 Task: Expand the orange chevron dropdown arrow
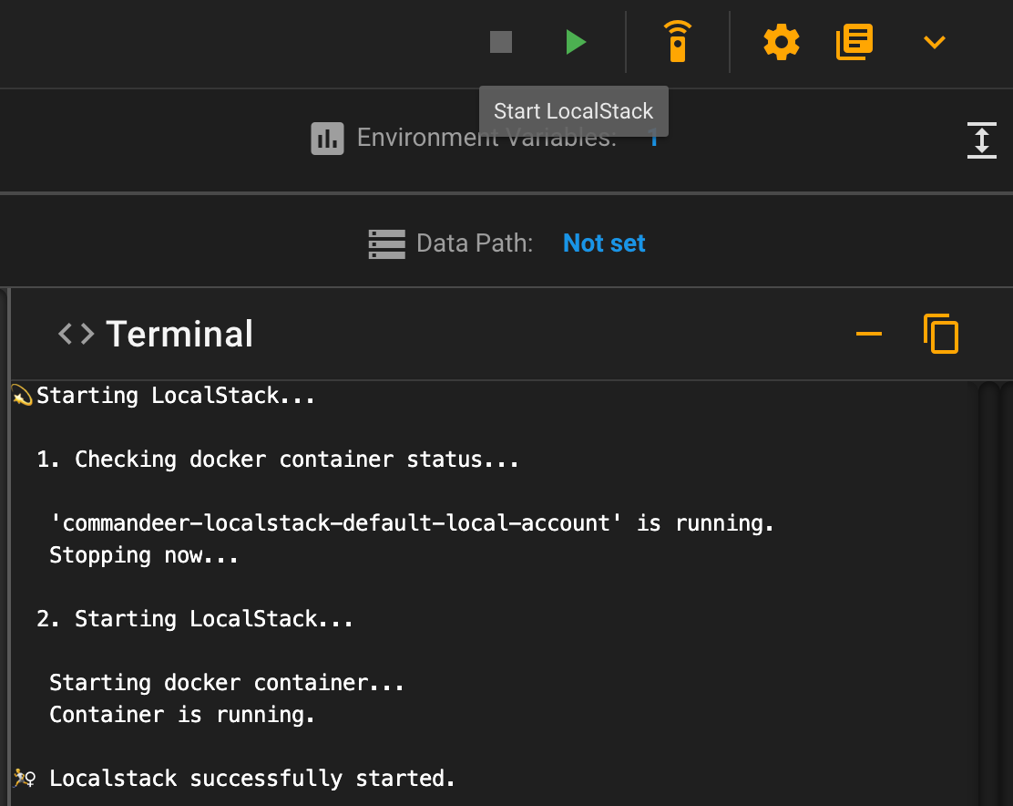[934, 43]
